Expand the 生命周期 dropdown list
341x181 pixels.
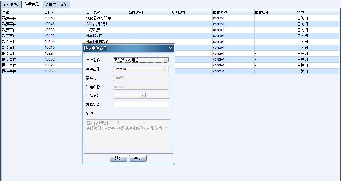click(143, 95)
